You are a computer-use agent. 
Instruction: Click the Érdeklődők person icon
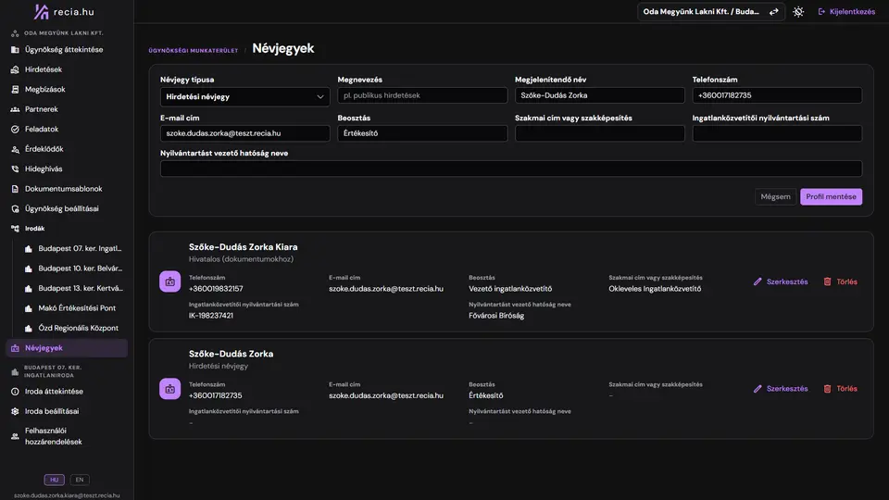click(x=15, y=149)
